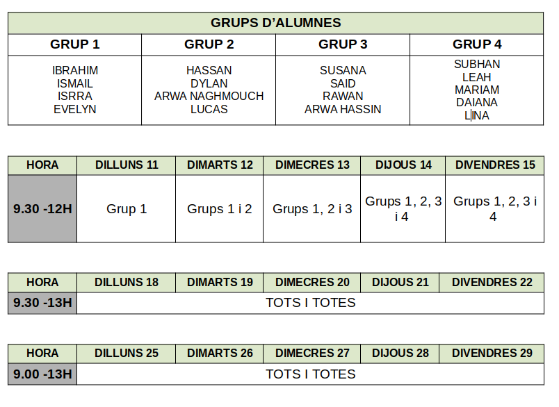The image size is (559, 407).
Task: Click the GRUP 3 column header
Action: coord(343,44)
